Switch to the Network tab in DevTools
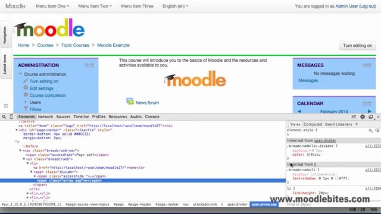Screen dimensions: 381x214 coord(45,117)
